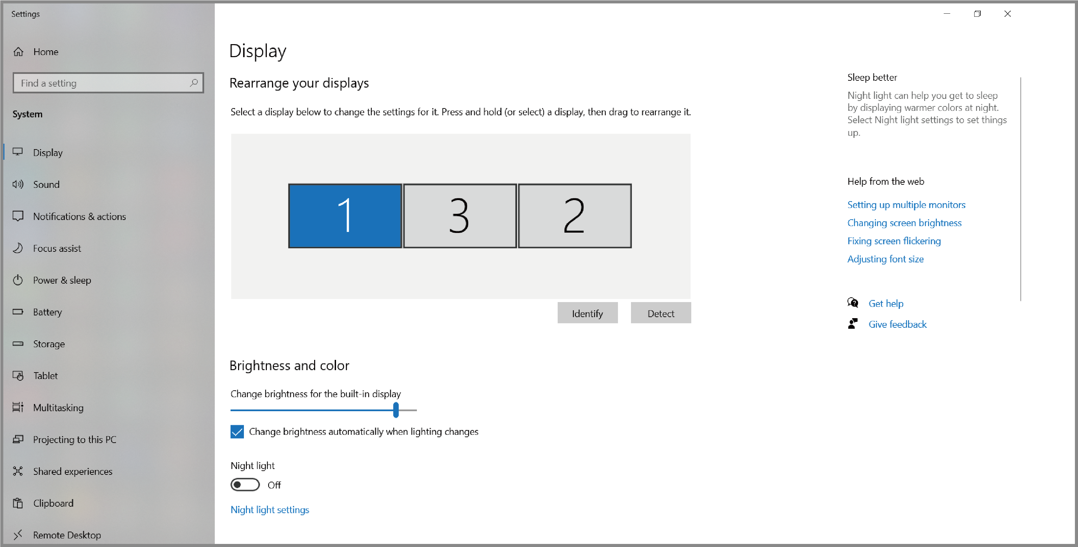Turn on the Night light toggle

coord(245,485)
